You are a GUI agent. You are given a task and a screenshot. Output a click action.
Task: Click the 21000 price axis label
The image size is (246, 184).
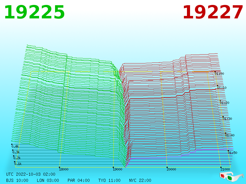pyautogui.click(x=225, y=169)
